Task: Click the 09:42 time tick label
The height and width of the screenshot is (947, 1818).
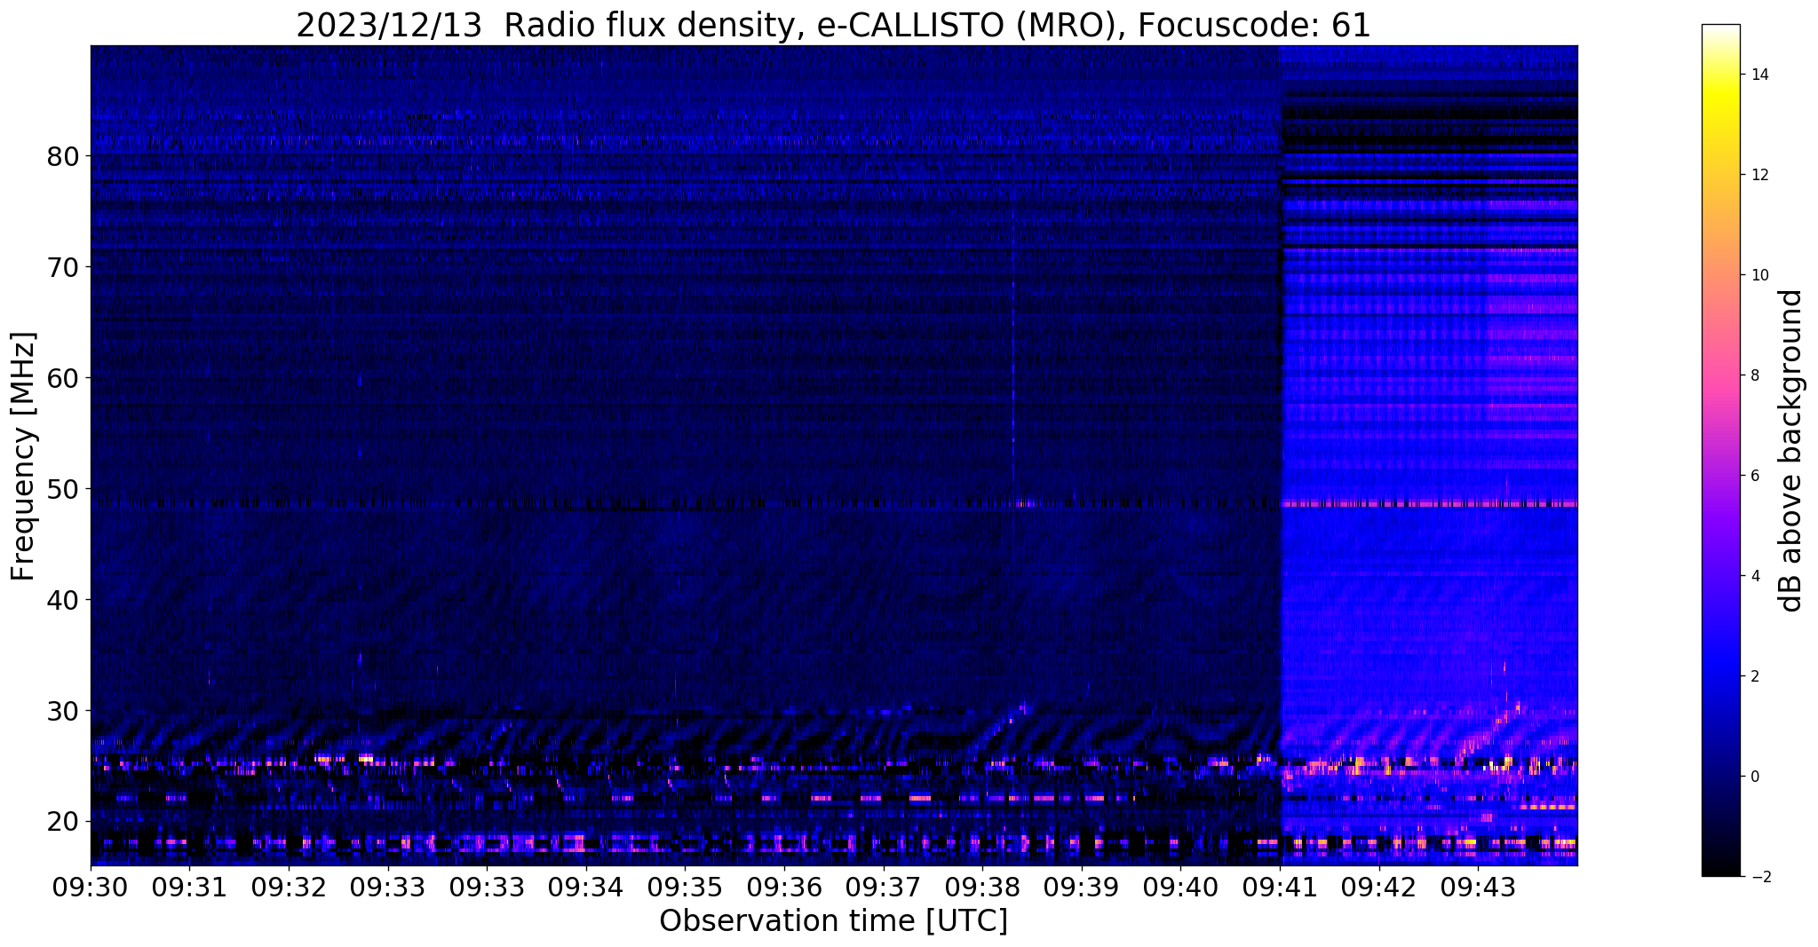Action: [x=1378, y=888]
